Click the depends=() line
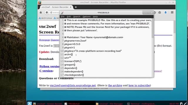The height and width of the screenshot is (105, 188). pyautogui.click(x=70, y=68)
